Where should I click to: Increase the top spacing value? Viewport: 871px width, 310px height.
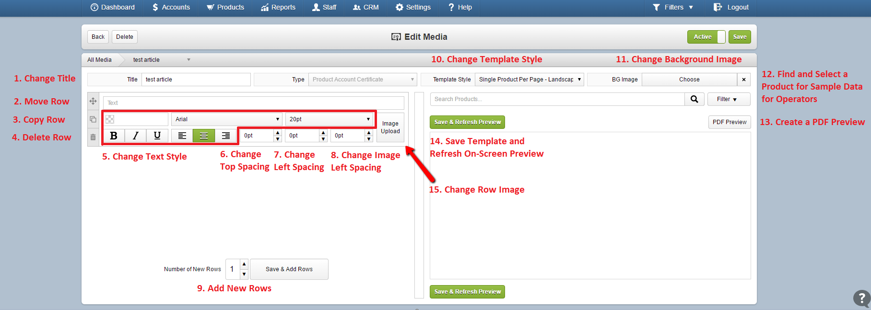pos(278,133)
